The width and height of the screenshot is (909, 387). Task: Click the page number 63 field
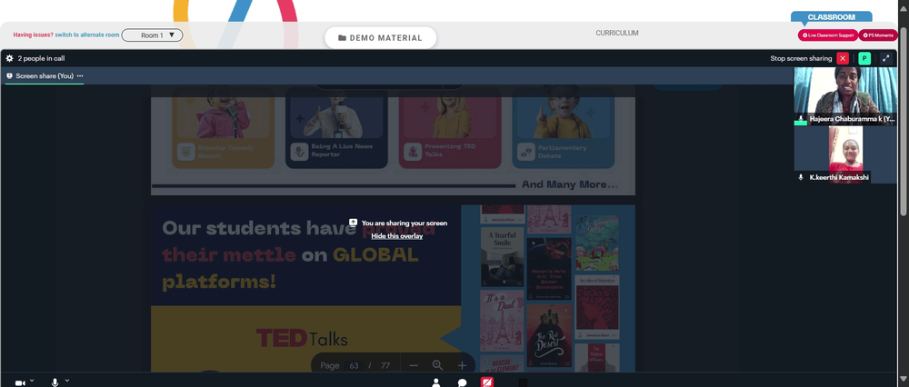pos(354,365)
